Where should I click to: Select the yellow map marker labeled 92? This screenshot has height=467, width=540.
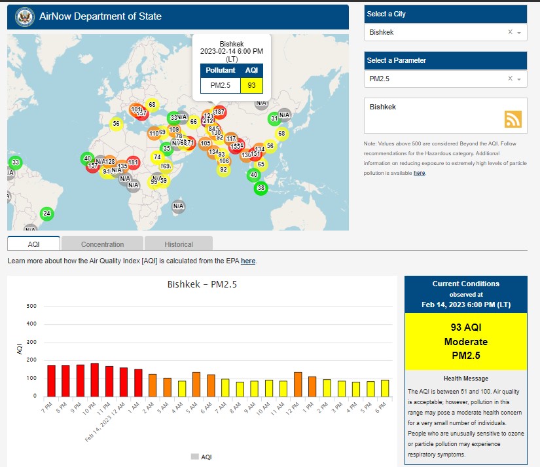click(x=223, y=170)
